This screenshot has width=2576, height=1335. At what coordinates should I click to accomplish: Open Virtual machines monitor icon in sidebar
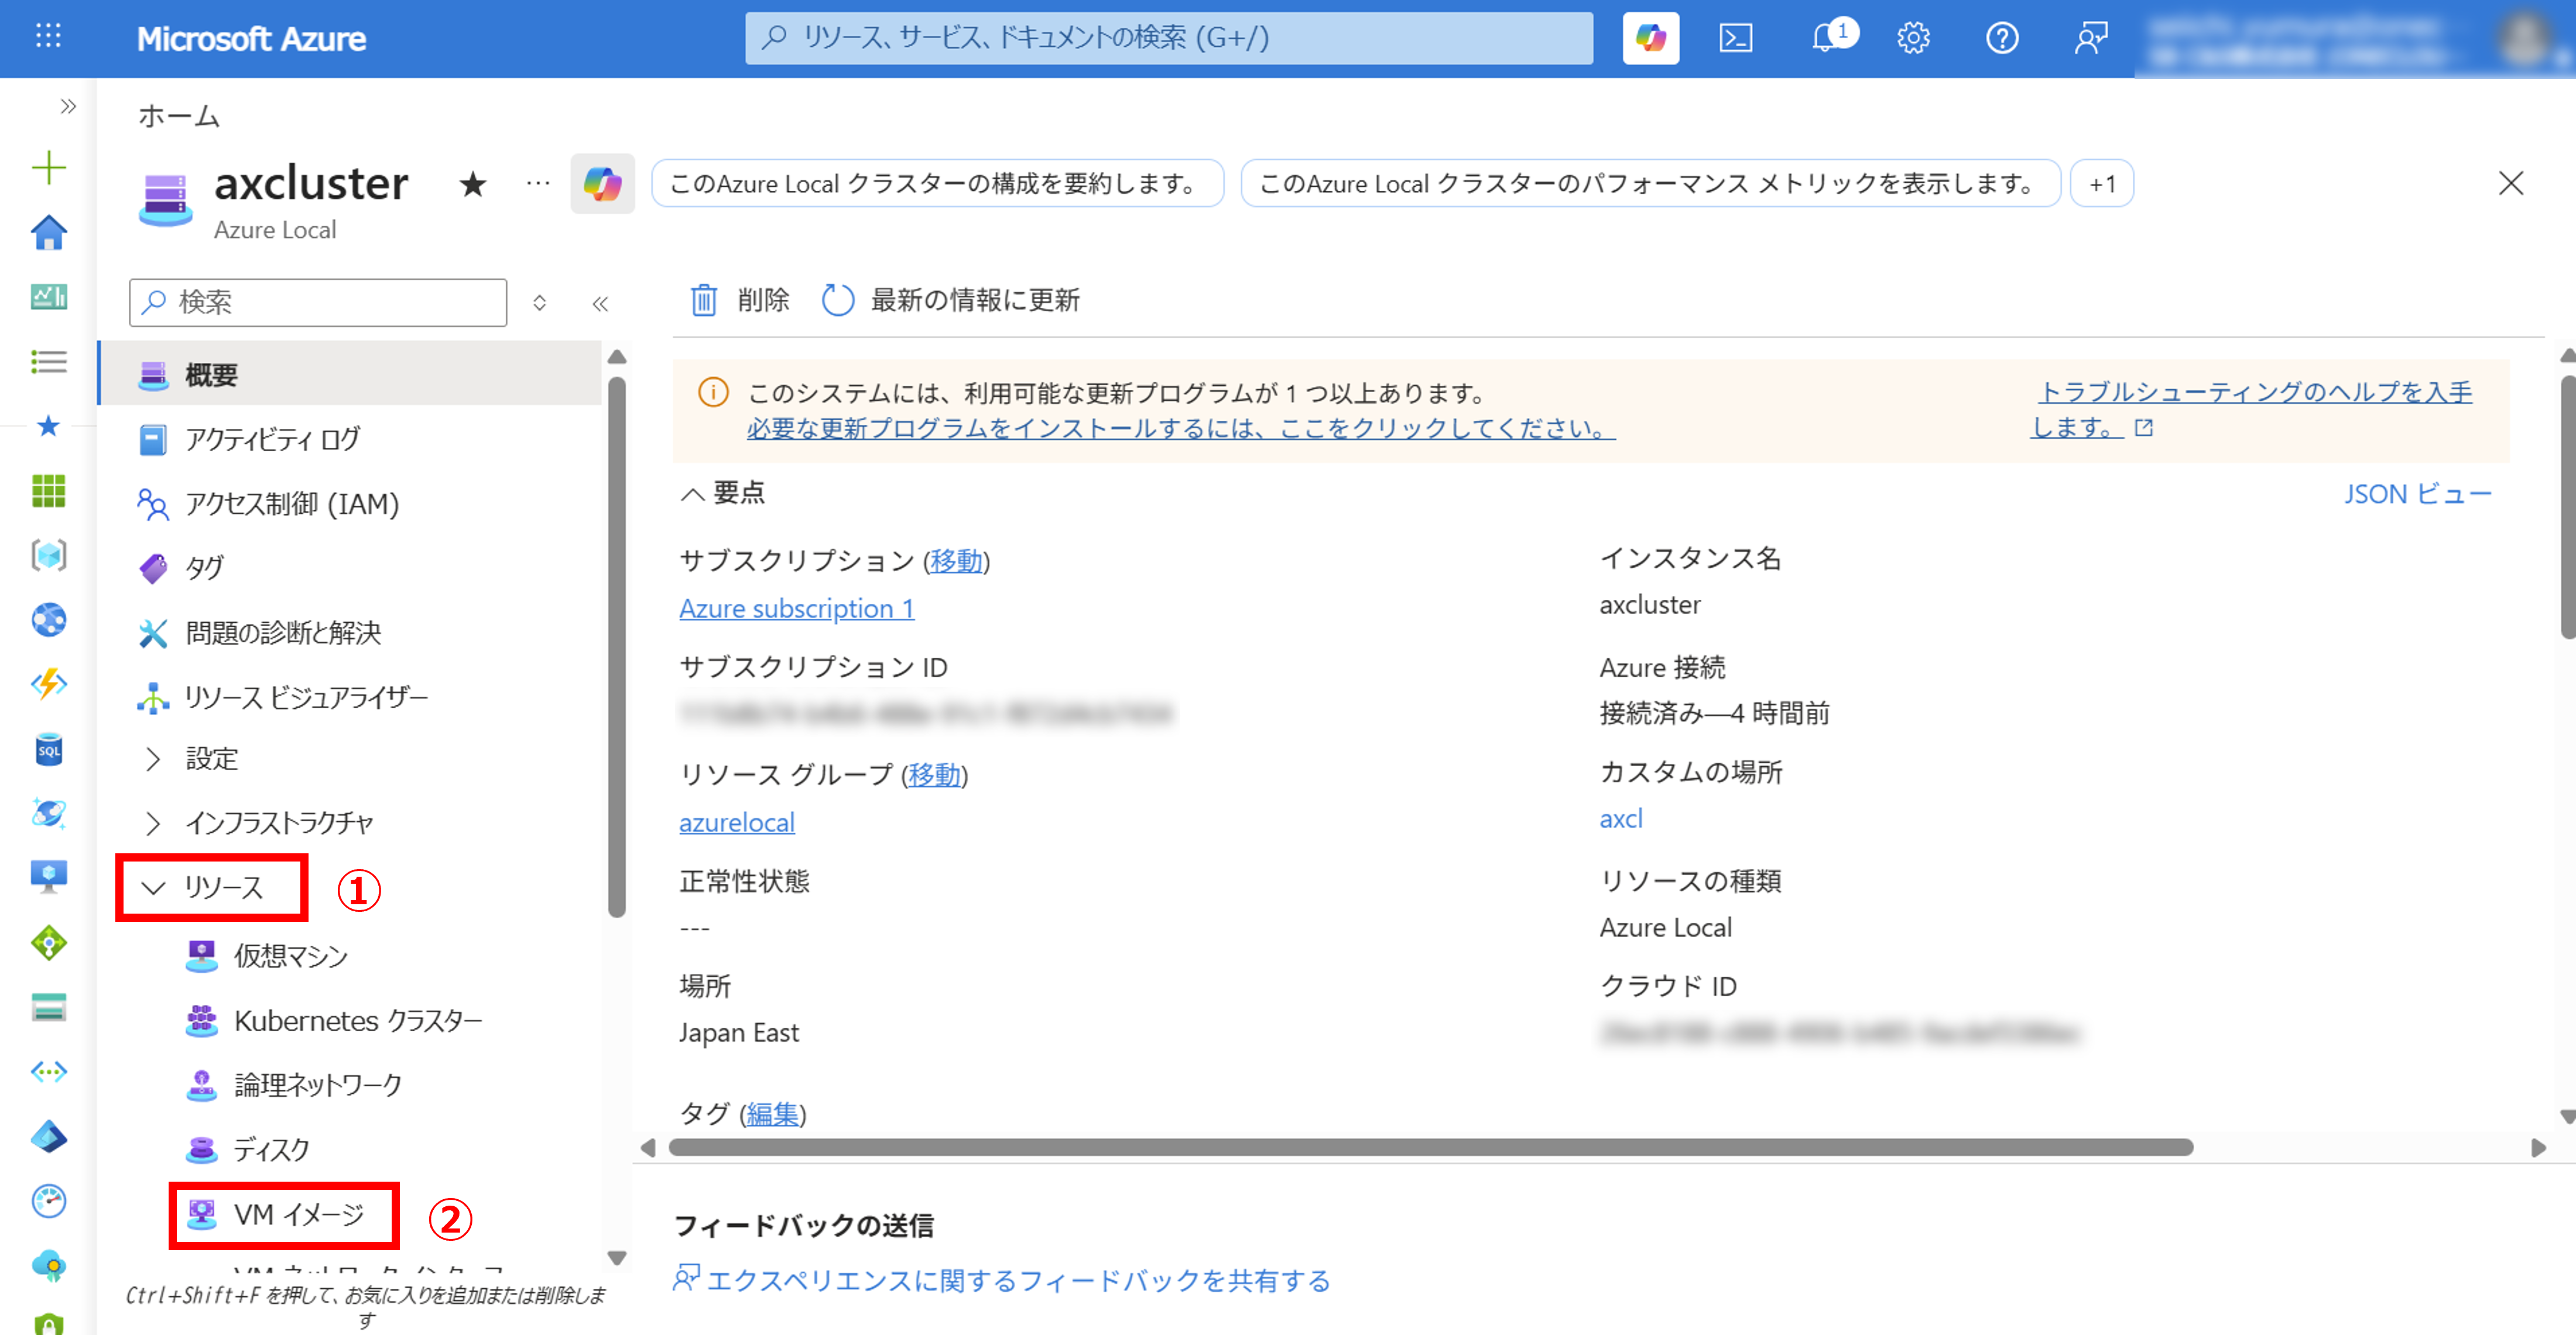coord(48,877)
